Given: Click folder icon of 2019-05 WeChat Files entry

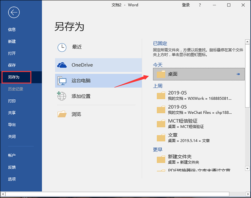Looking at the screenshot, I should (x=161, y=109).
